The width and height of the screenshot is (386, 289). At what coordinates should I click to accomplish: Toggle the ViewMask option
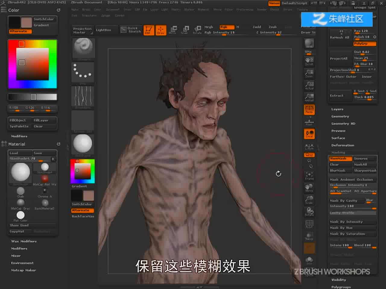click(340, 159)
